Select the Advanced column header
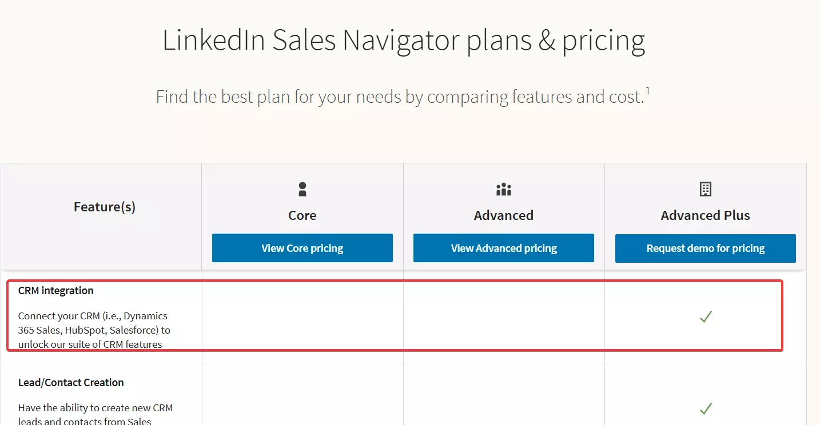This screenshot has width=820, height=425. (x=503, y=215)
